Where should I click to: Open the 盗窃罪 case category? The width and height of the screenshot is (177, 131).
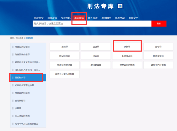[96, 47]
